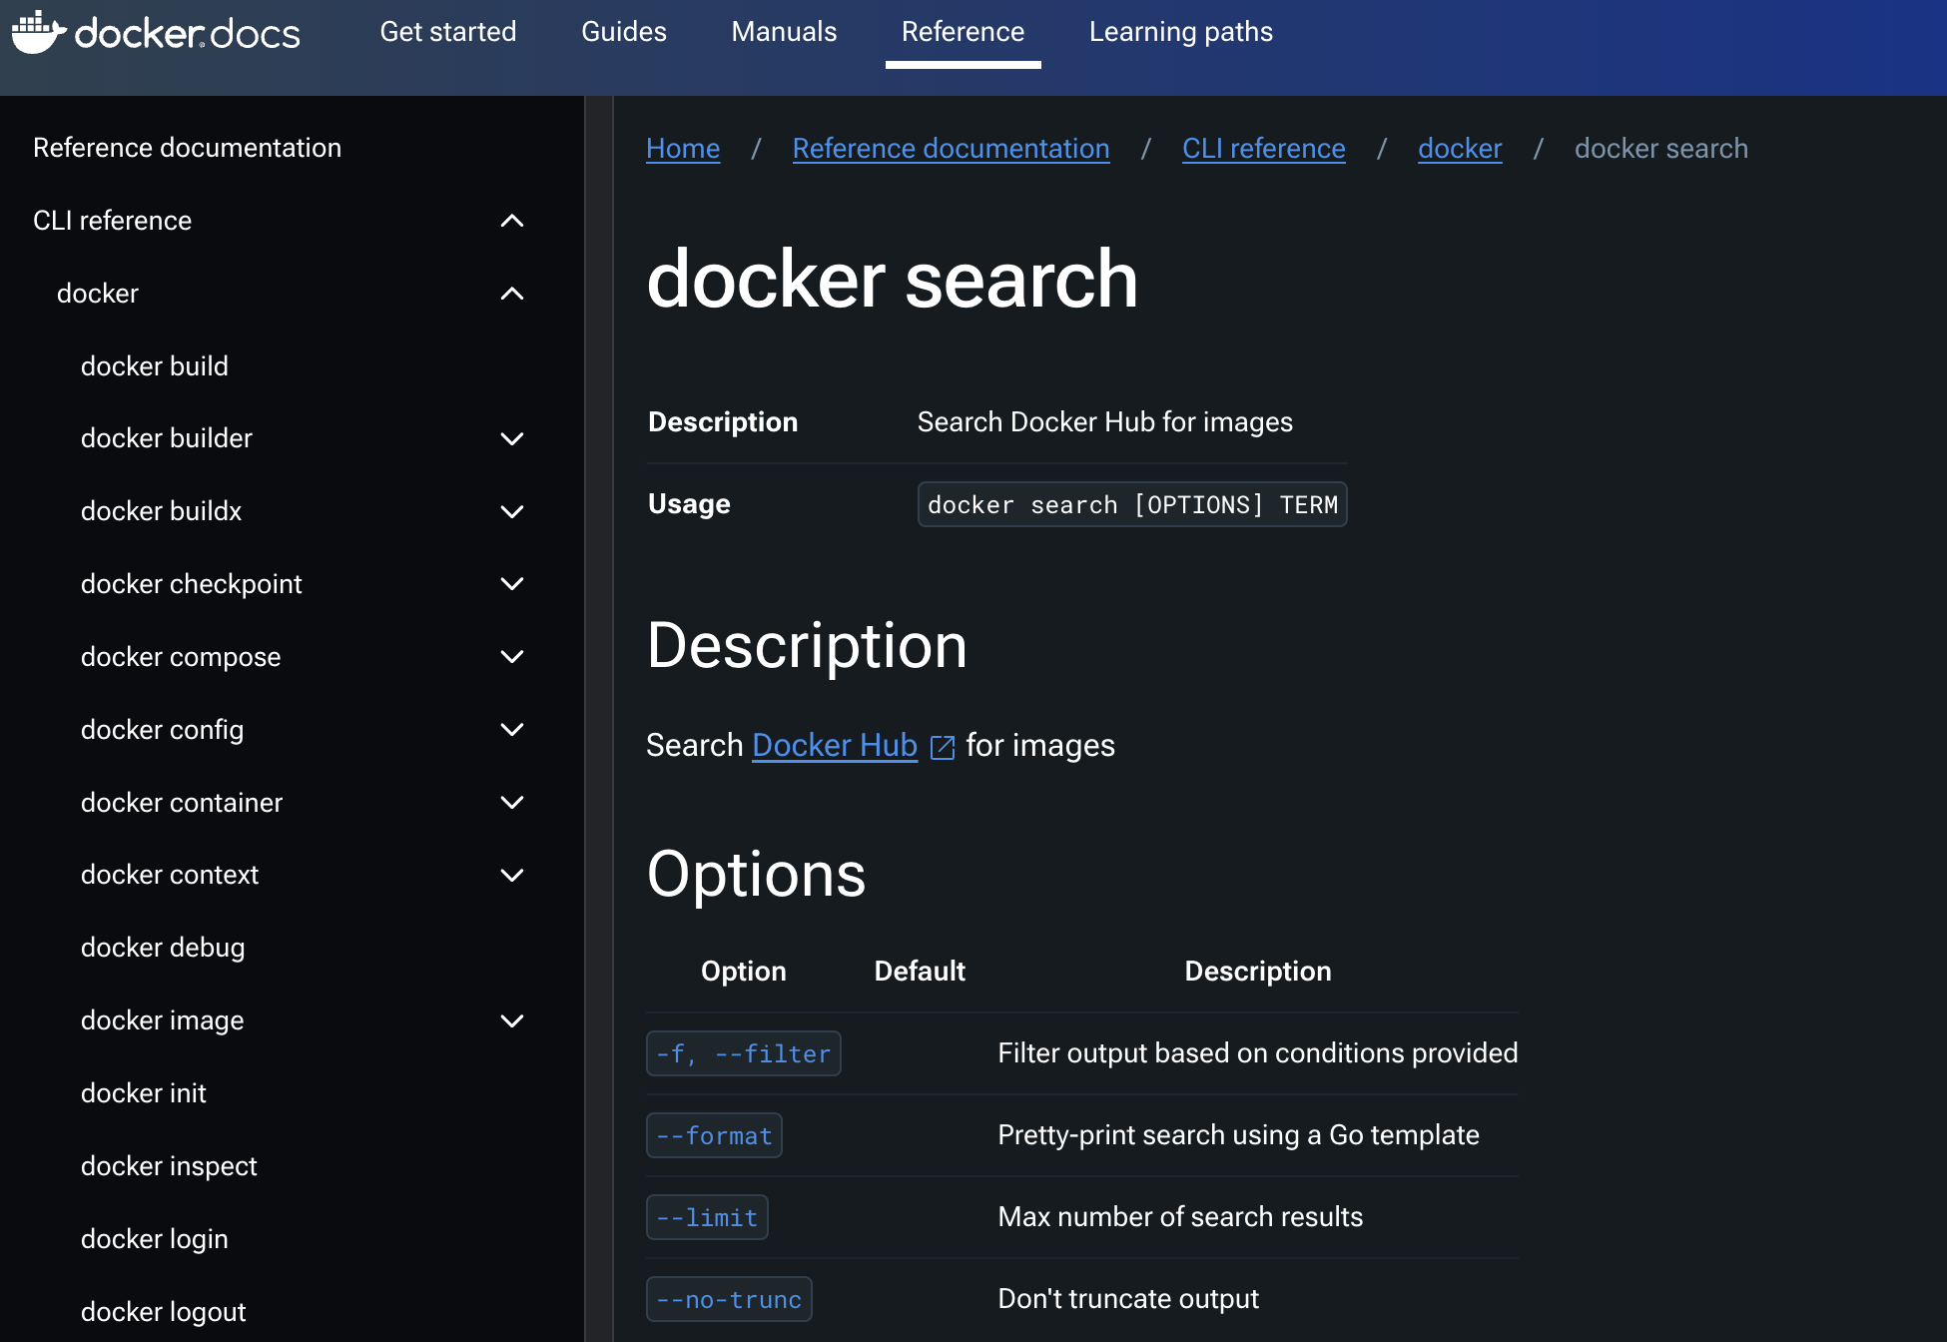Click the Option column header
Screen dimensions: 1947x1342
tap(744, 972)
